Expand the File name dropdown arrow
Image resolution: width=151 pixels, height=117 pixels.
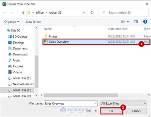click(96, 104)
